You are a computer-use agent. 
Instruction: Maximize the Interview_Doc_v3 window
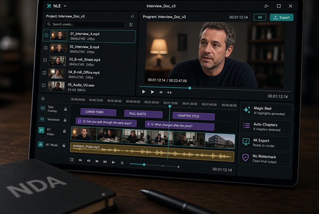tap(279, 6)
